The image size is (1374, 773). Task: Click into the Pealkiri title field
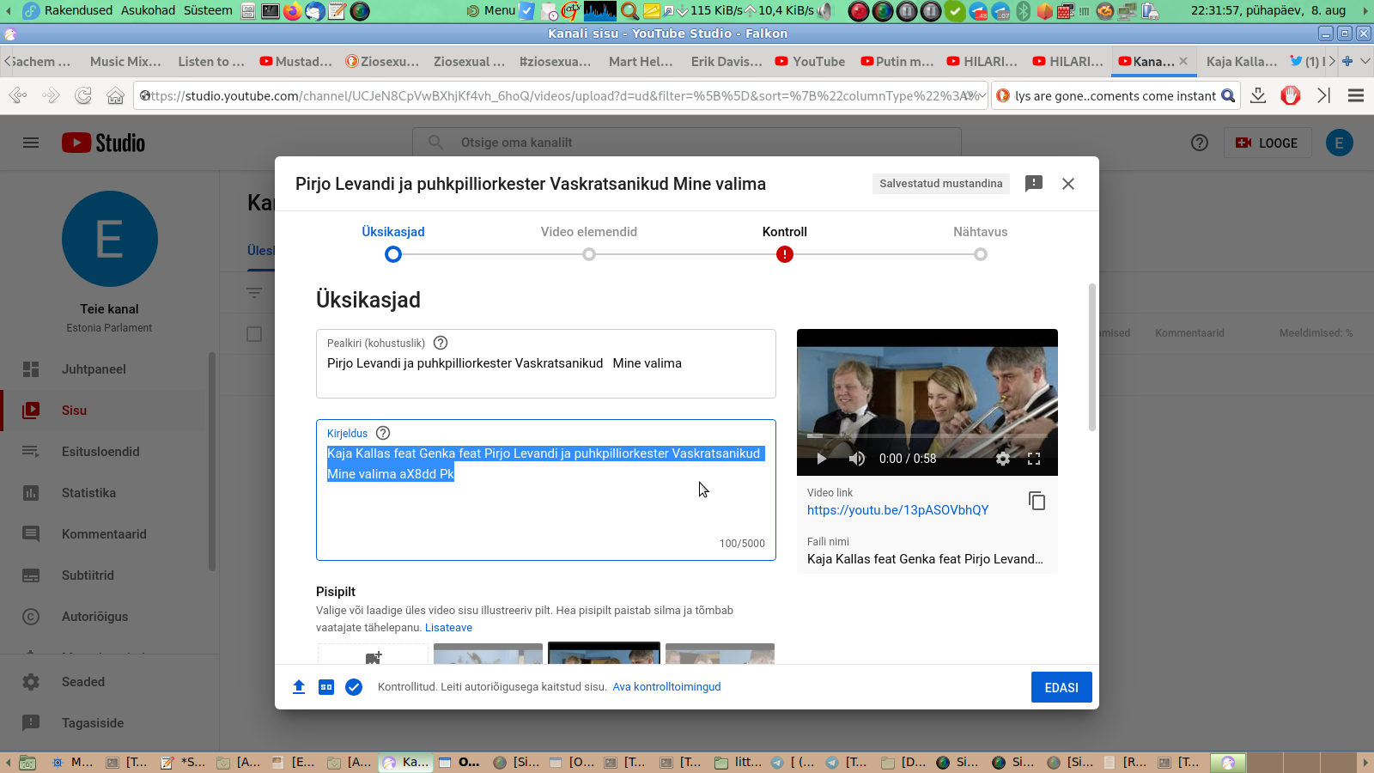[x=546, y=363]
